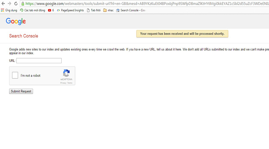Open the PageSpeed Insights bookmark
Viewport: 269px width, 149px height.
pyautogui.click(x=70, y=10)
